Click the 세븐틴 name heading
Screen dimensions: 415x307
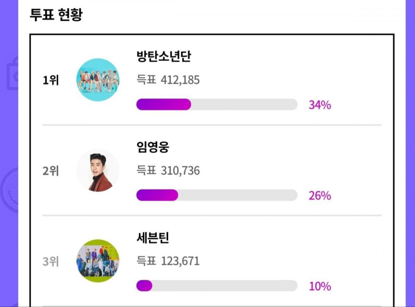(153, 238)
